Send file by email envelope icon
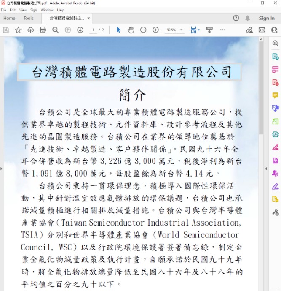The width and height of the screenshot is (281, 291). tap(262, 30)
